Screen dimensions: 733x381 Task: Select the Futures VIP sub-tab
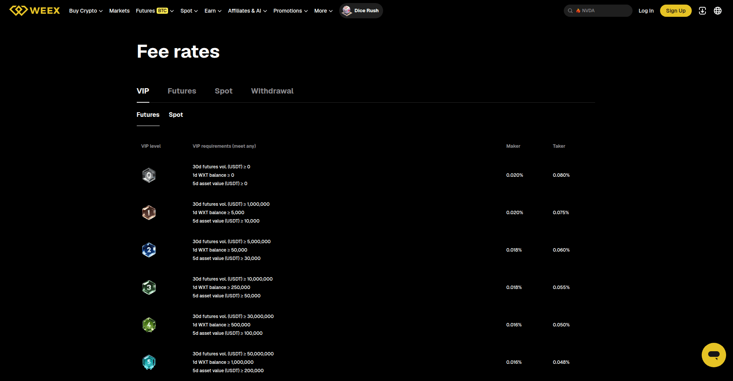click(x=148, y=115)
